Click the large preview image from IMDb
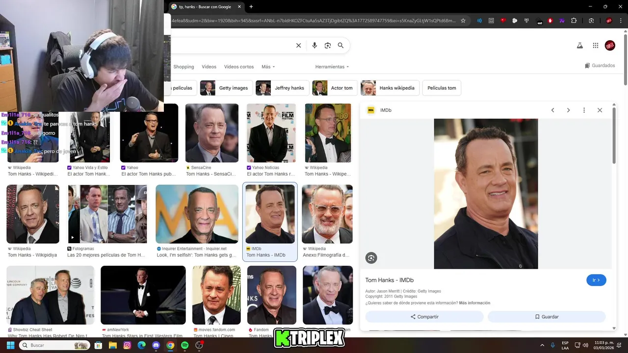Viewport: 628px width, 353px height. click(486, 194)
